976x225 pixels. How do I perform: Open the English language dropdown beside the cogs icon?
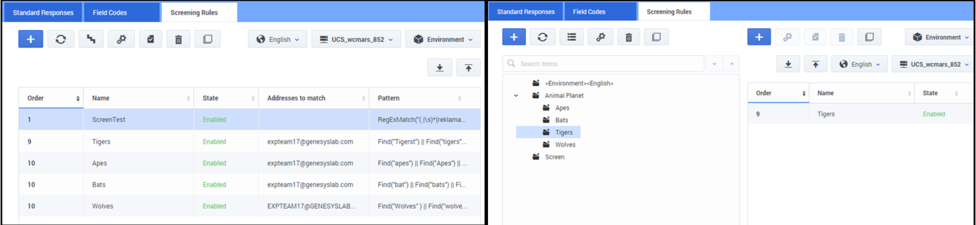278,39
